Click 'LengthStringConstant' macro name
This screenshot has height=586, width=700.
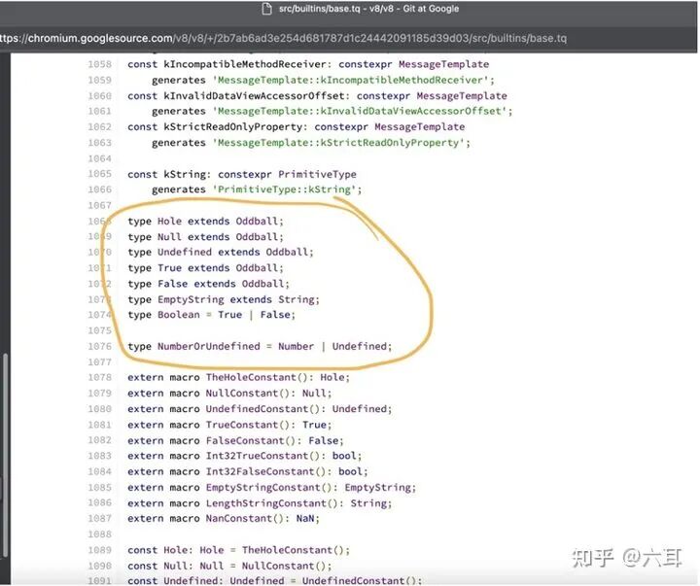click(266, 503)
